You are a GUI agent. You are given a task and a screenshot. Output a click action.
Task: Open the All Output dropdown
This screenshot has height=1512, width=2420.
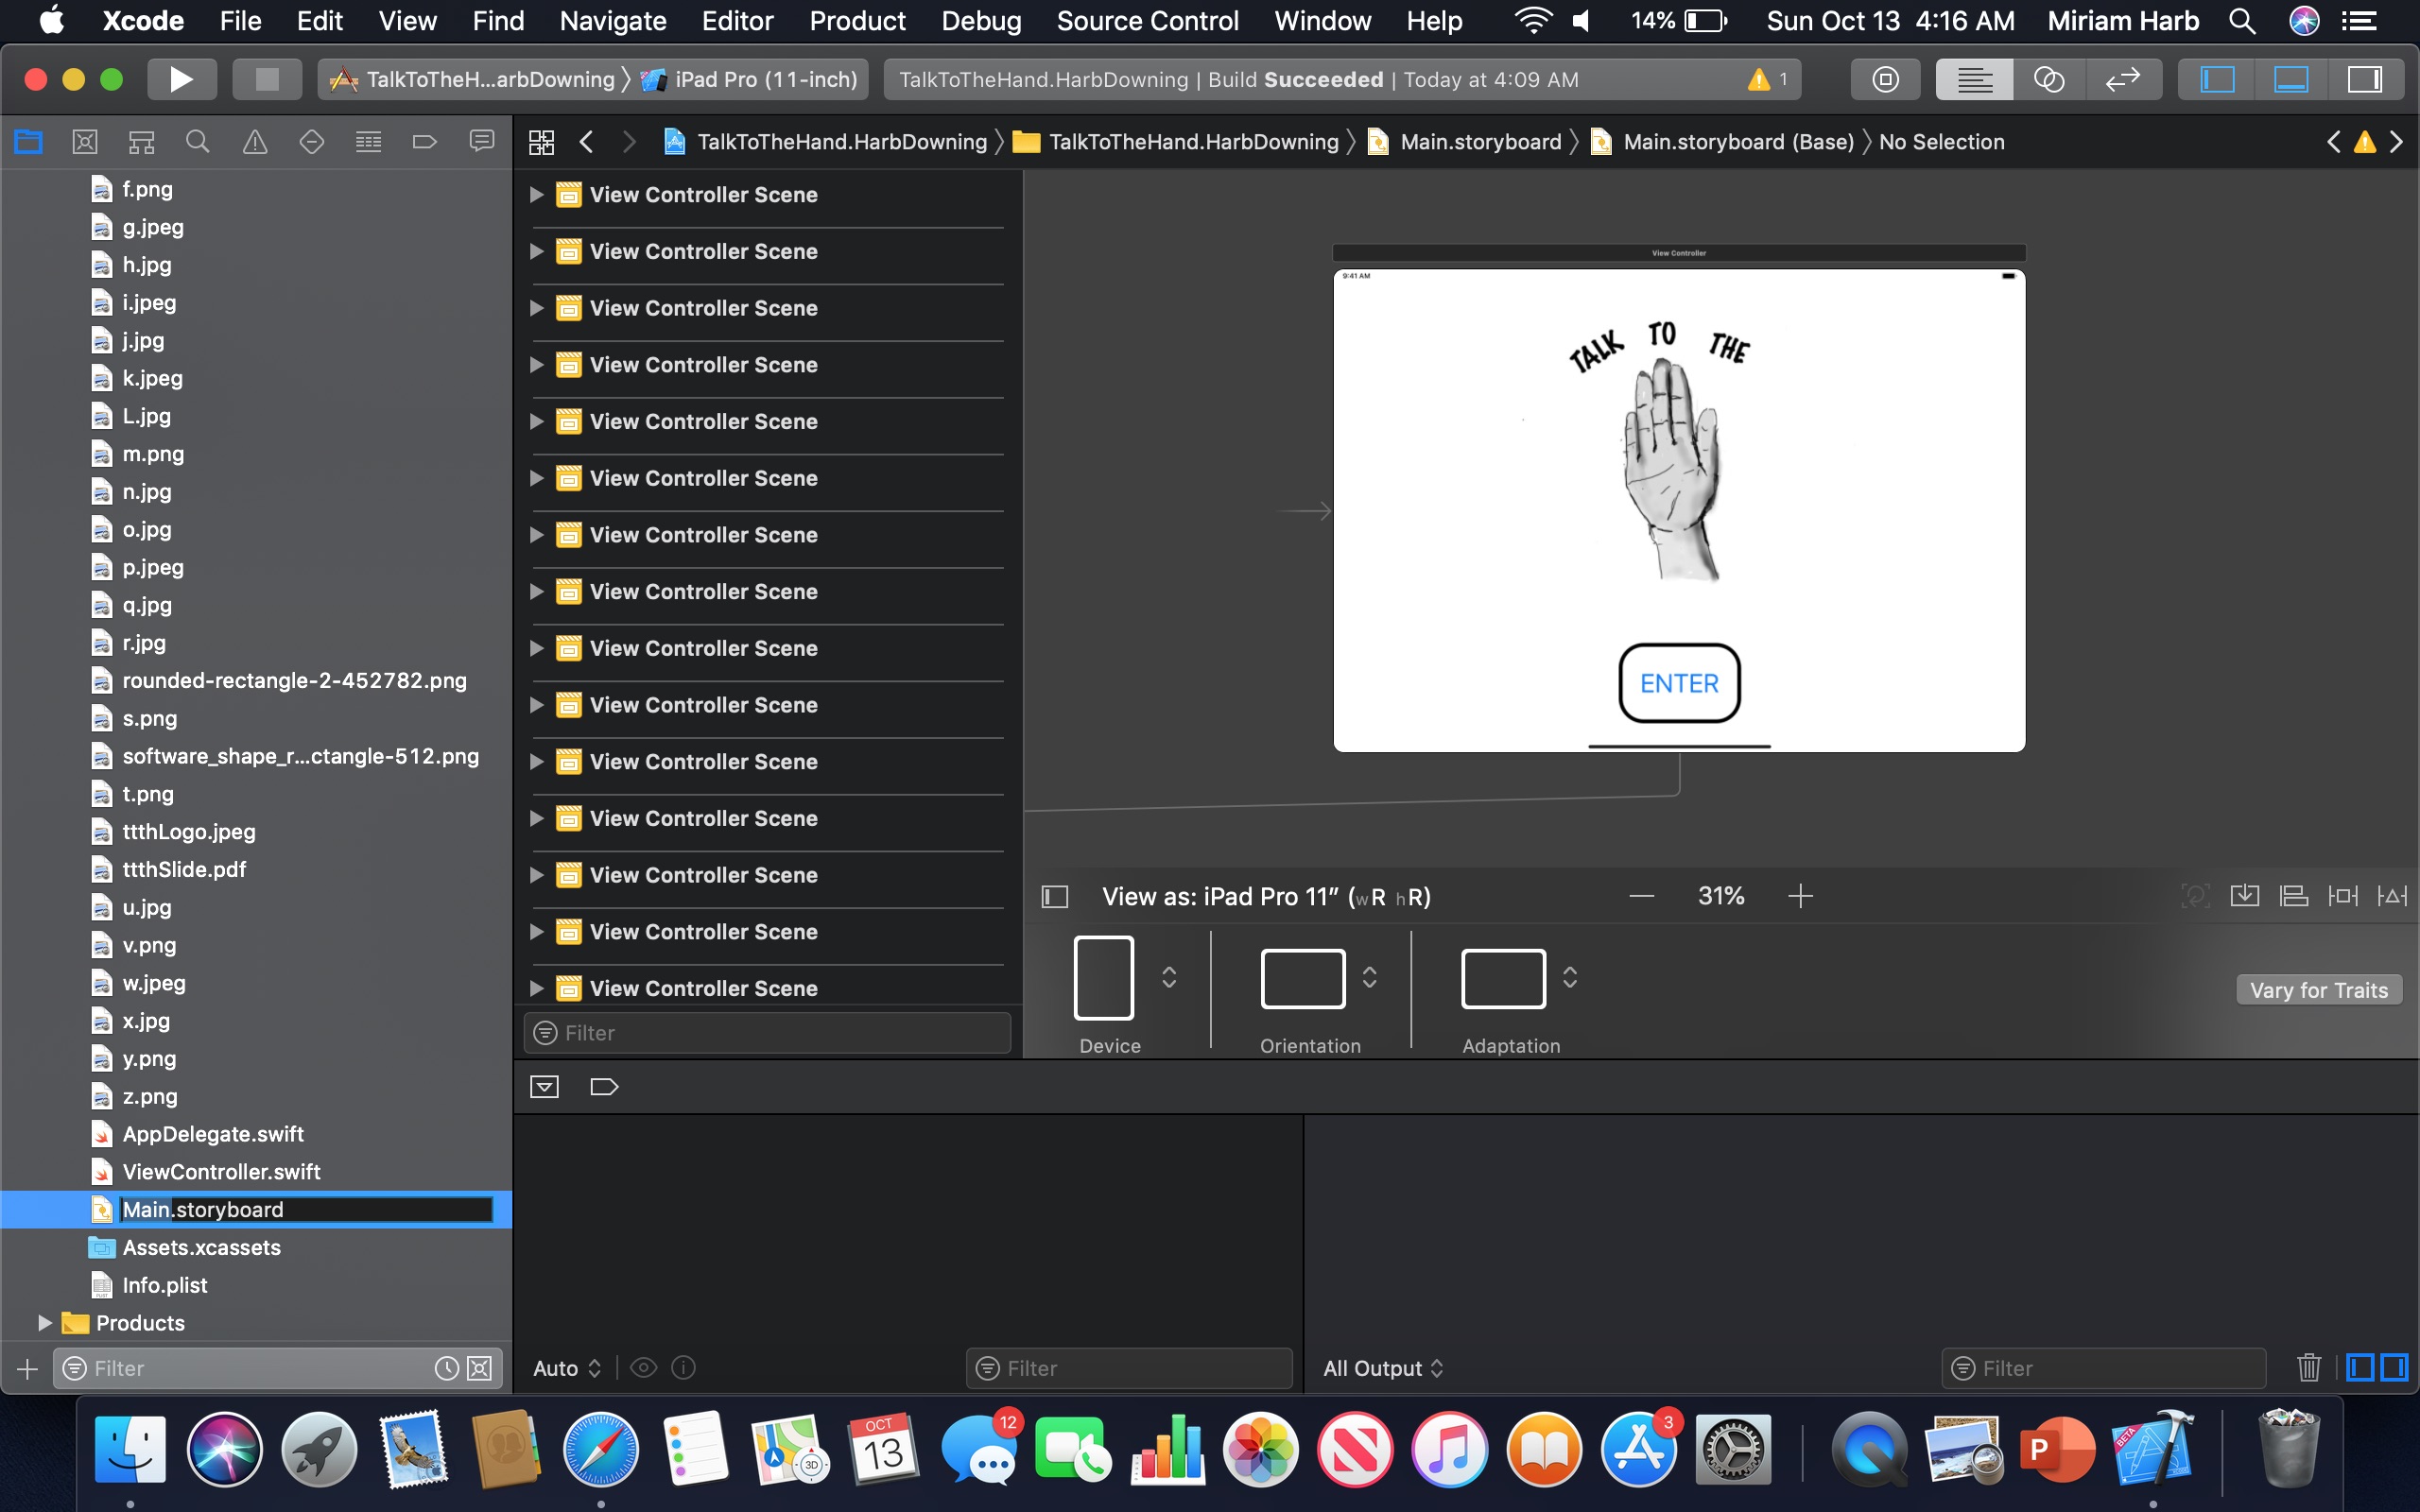click(x=1383, y=1368)
